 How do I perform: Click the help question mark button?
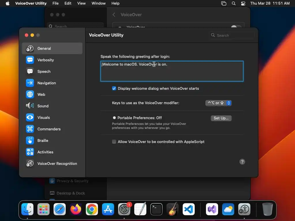pyautogui.click(x=242, y=162)
